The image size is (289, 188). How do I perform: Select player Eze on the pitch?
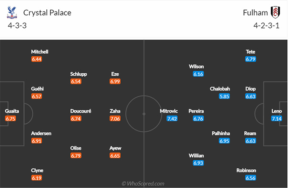pyautogui.click(x=115, y=74)
